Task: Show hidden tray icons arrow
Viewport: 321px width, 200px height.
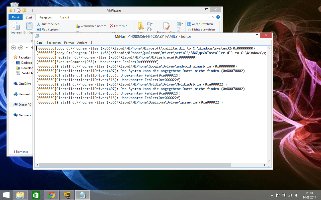Action: point(272,195)
